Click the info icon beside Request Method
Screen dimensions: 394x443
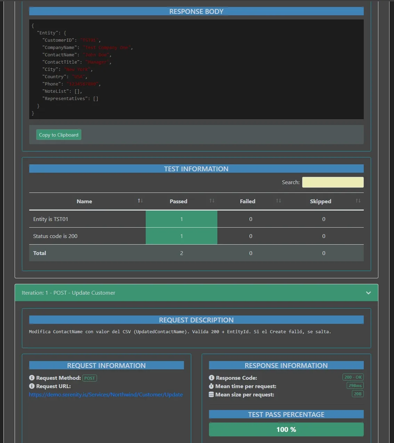point(32,378)
